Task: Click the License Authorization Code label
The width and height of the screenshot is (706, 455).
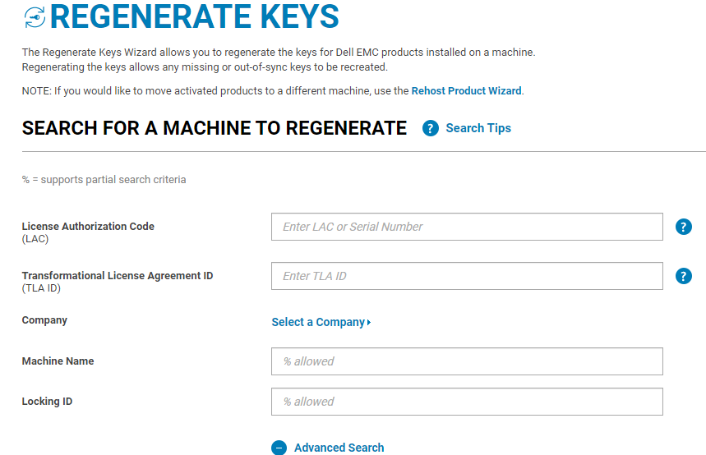Action: point(88,227)
